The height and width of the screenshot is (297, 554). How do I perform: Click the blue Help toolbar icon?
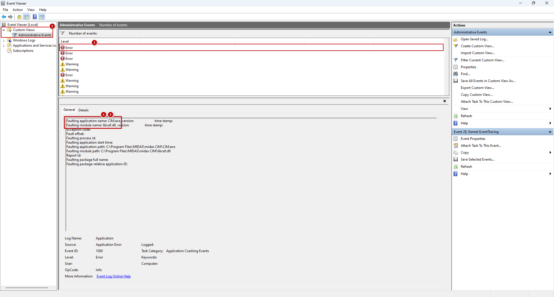coord(35,17)
